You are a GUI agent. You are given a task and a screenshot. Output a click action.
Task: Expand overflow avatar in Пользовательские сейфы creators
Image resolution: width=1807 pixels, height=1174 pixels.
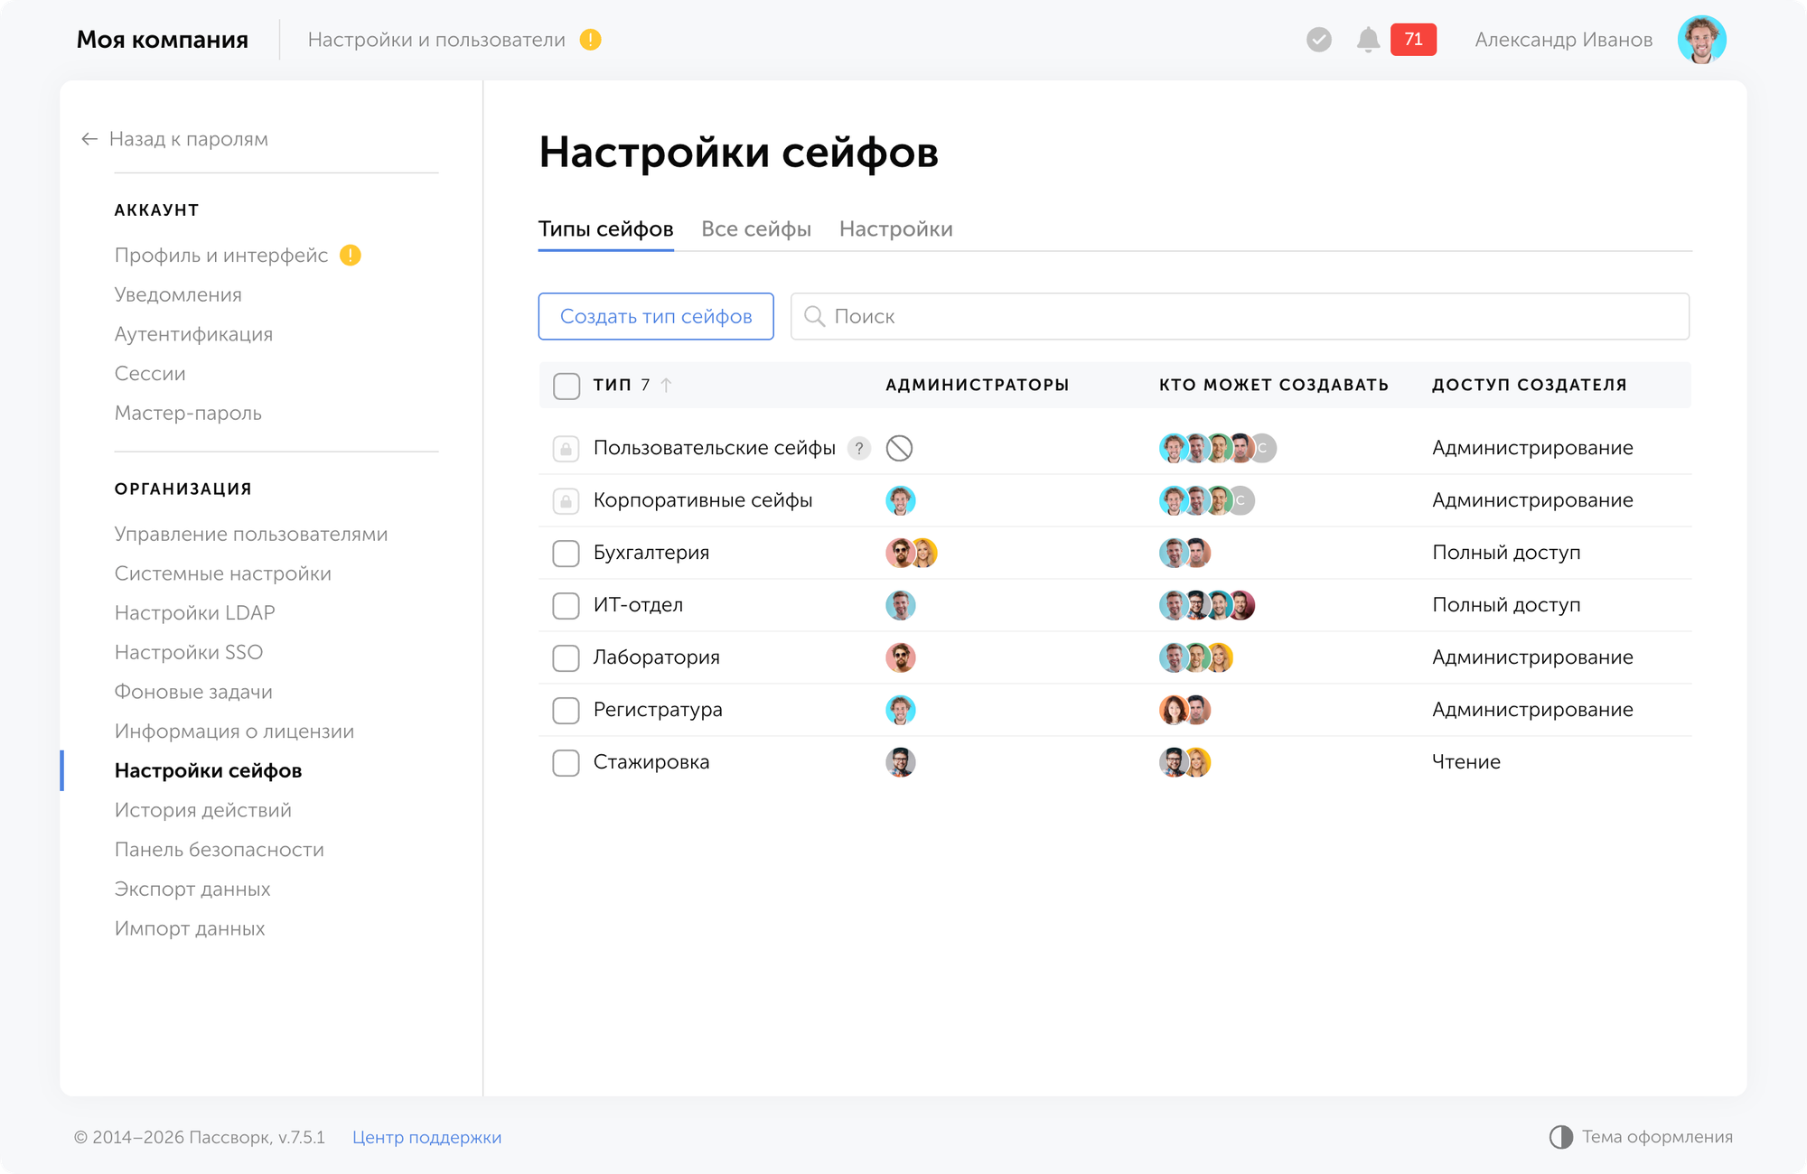coord(1265,448)
